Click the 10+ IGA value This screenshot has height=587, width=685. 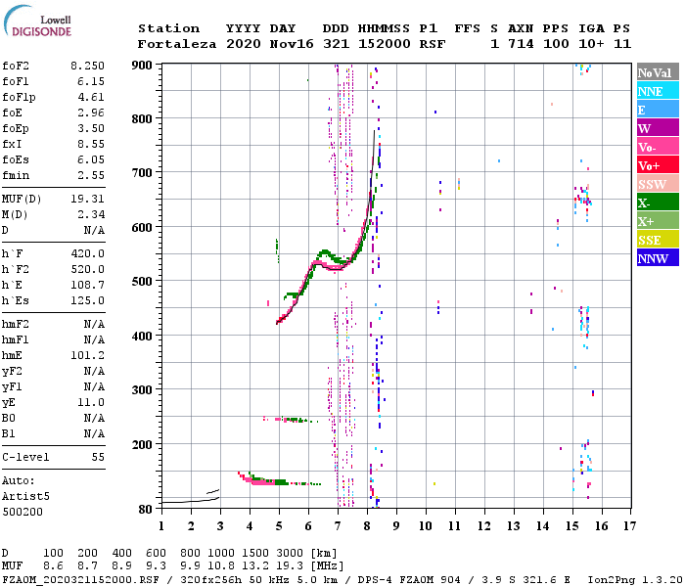(591, 44)
